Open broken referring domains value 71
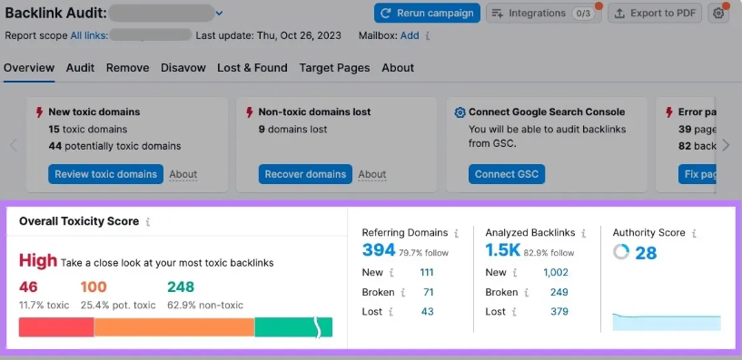Image resolution: width=742 pixels, height=360 pixels. tap(429, 292)
